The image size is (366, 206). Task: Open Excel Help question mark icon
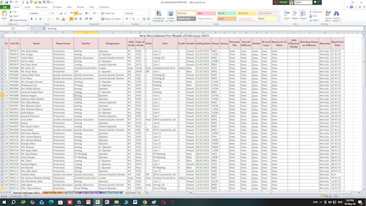click(x=351, y=7)
